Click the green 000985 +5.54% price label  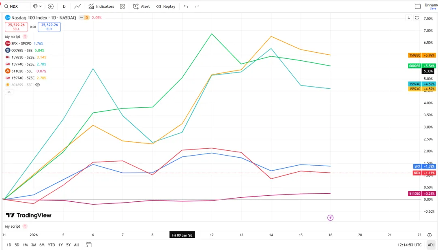click(x=422, y=66)
